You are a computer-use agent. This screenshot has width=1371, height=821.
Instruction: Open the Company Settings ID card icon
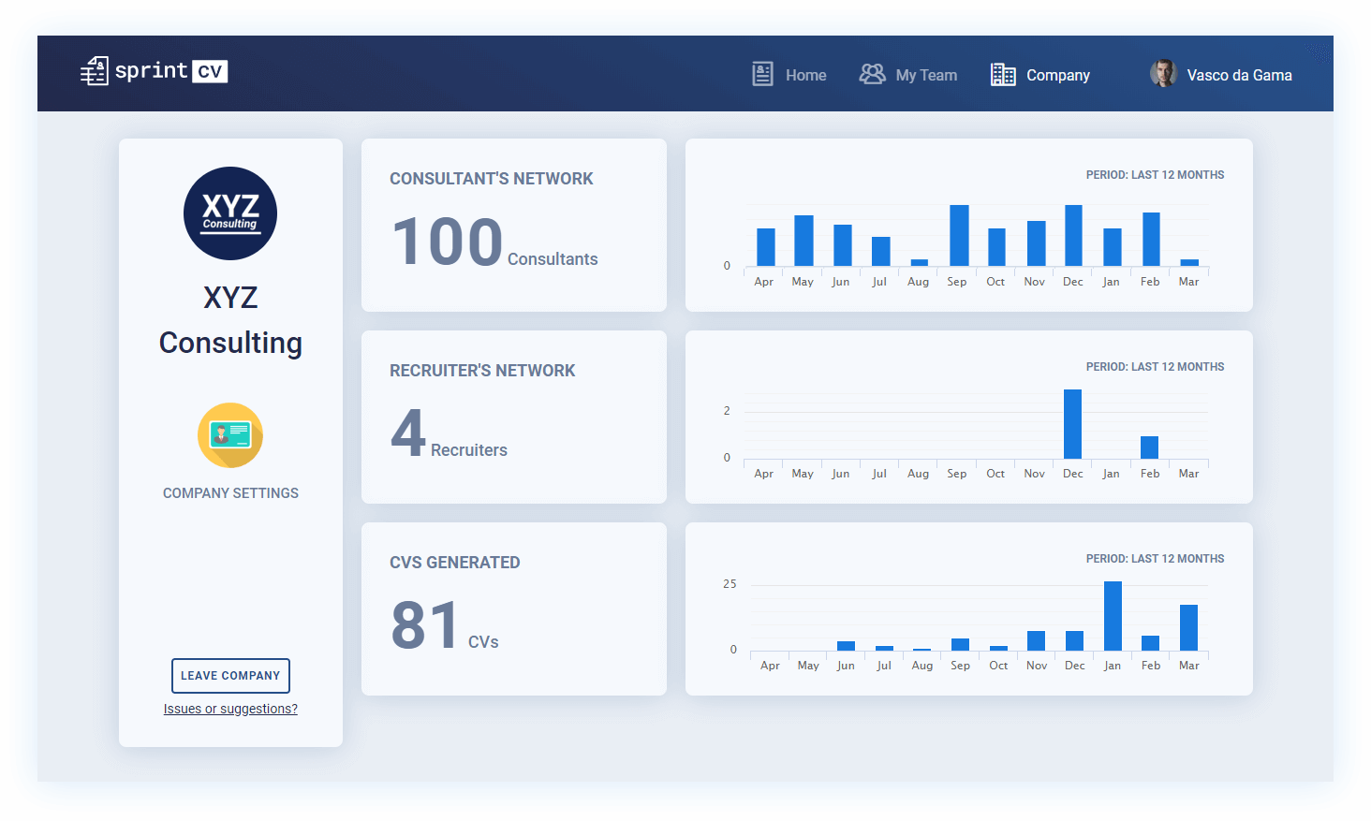[x=230, y=435]
